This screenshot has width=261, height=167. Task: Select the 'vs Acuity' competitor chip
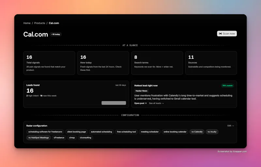click(212, 132)
